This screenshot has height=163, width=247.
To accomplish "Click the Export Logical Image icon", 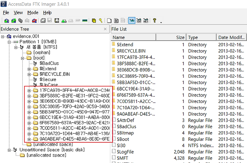I will [x=57, y=21].
